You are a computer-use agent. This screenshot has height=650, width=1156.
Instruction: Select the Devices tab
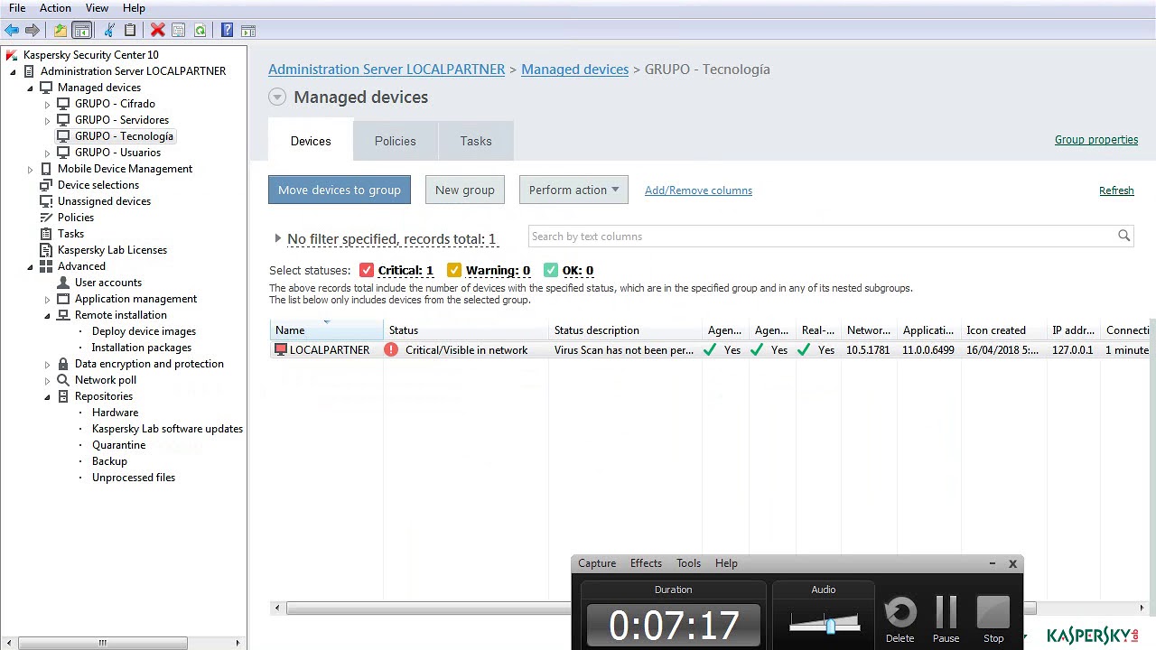click(311, 141)
